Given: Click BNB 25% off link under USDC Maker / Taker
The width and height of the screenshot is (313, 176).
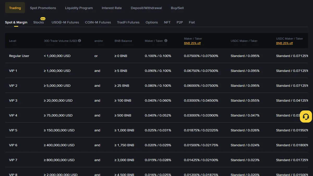Looking at the screenshot, I should tap(284, 43).
